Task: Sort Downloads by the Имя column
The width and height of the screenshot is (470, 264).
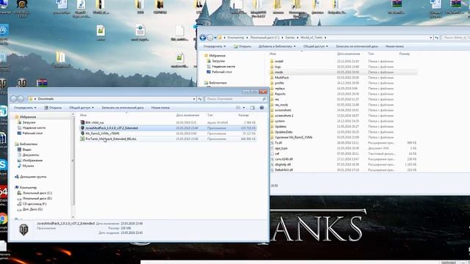Action: pos(83,115)
